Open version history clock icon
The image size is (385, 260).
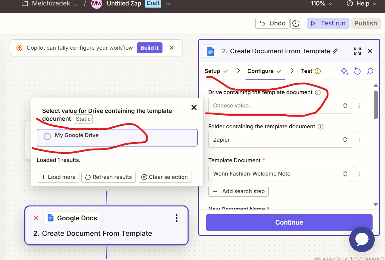point(296,23)
